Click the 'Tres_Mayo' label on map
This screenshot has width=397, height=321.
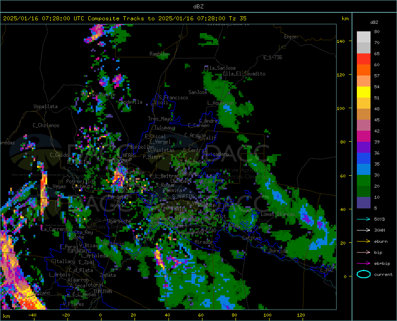(160, 119)
